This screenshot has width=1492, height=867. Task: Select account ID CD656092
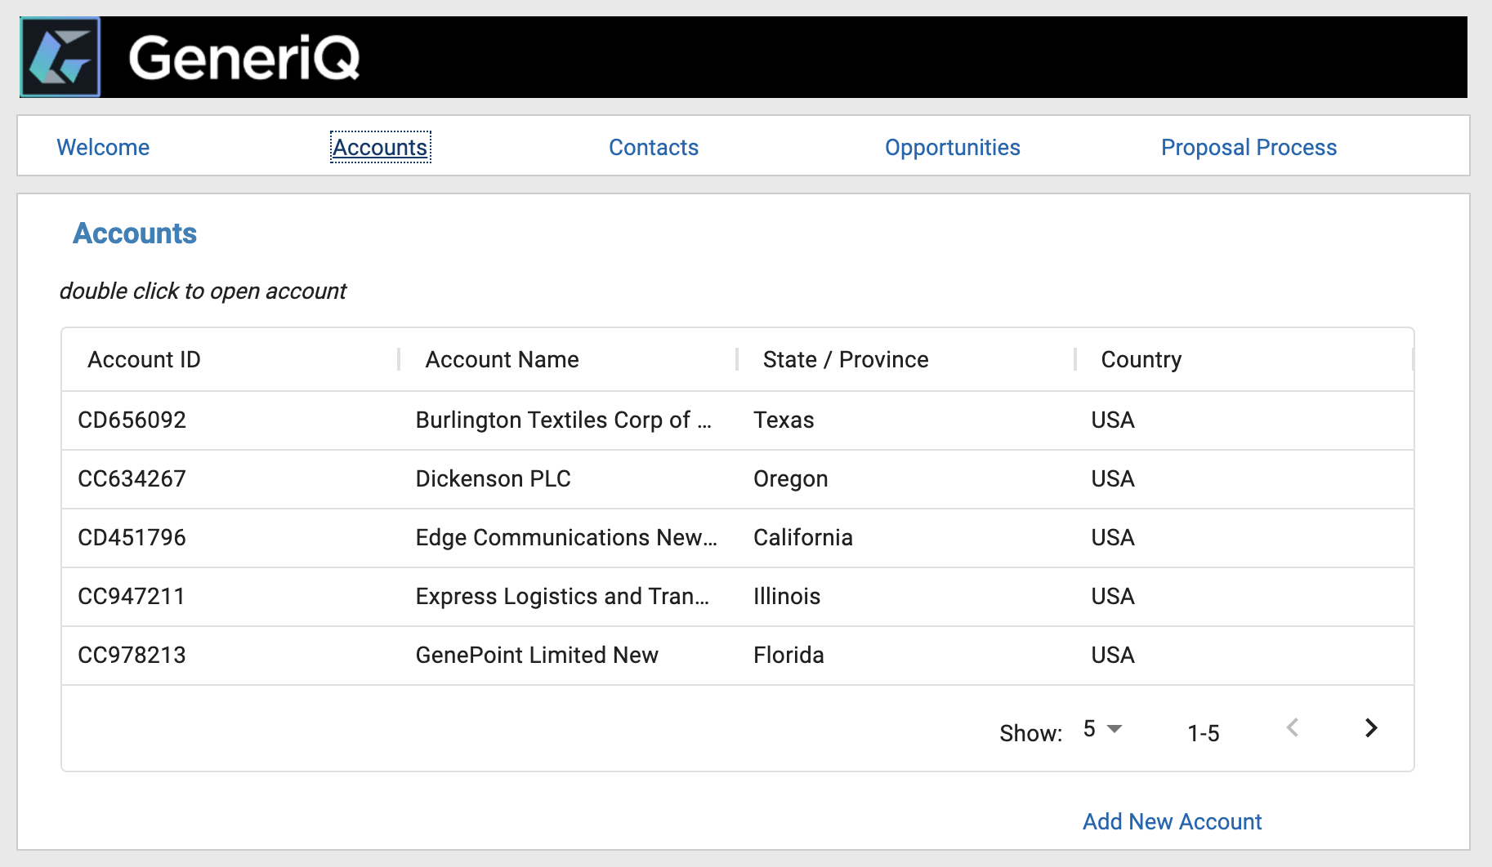[x=132, y=420]
